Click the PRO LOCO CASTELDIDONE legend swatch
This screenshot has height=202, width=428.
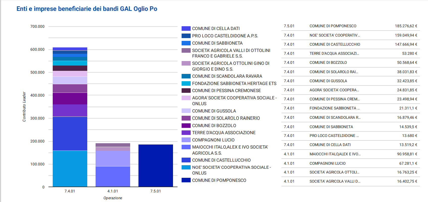186,36
